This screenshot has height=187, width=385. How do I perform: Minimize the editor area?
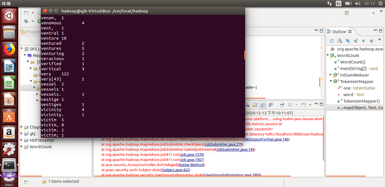(x=316, y=30)
